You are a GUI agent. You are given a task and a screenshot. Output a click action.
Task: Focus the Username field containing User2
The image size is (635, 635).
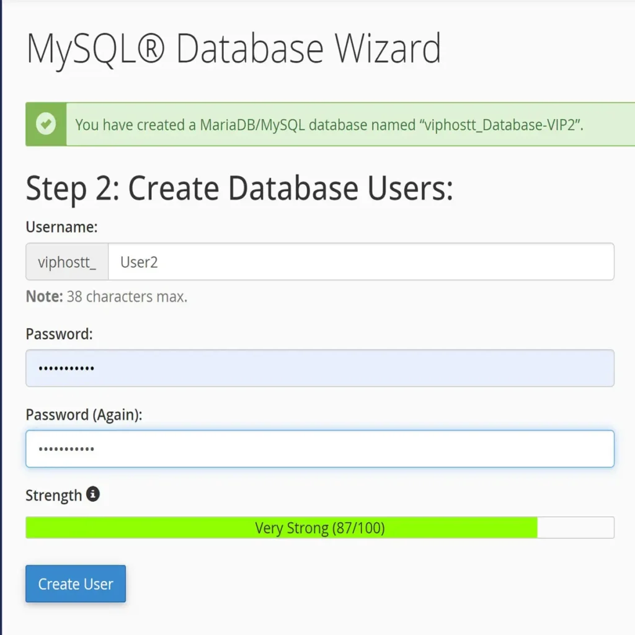[x=361, y=262]
